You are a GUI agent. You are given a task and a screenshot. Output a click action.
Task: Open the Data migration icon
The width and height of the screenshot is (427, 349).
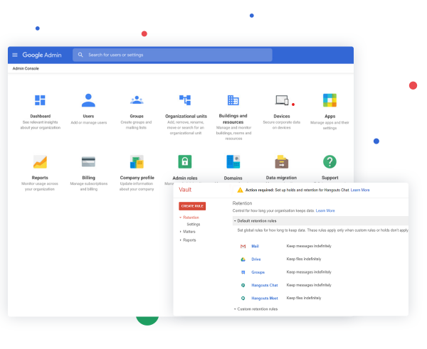click(x=282, y=162)
